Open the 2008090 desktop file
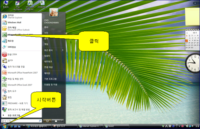Image resolution: width=200 pixels, height=129 pixels. [42, 5]
